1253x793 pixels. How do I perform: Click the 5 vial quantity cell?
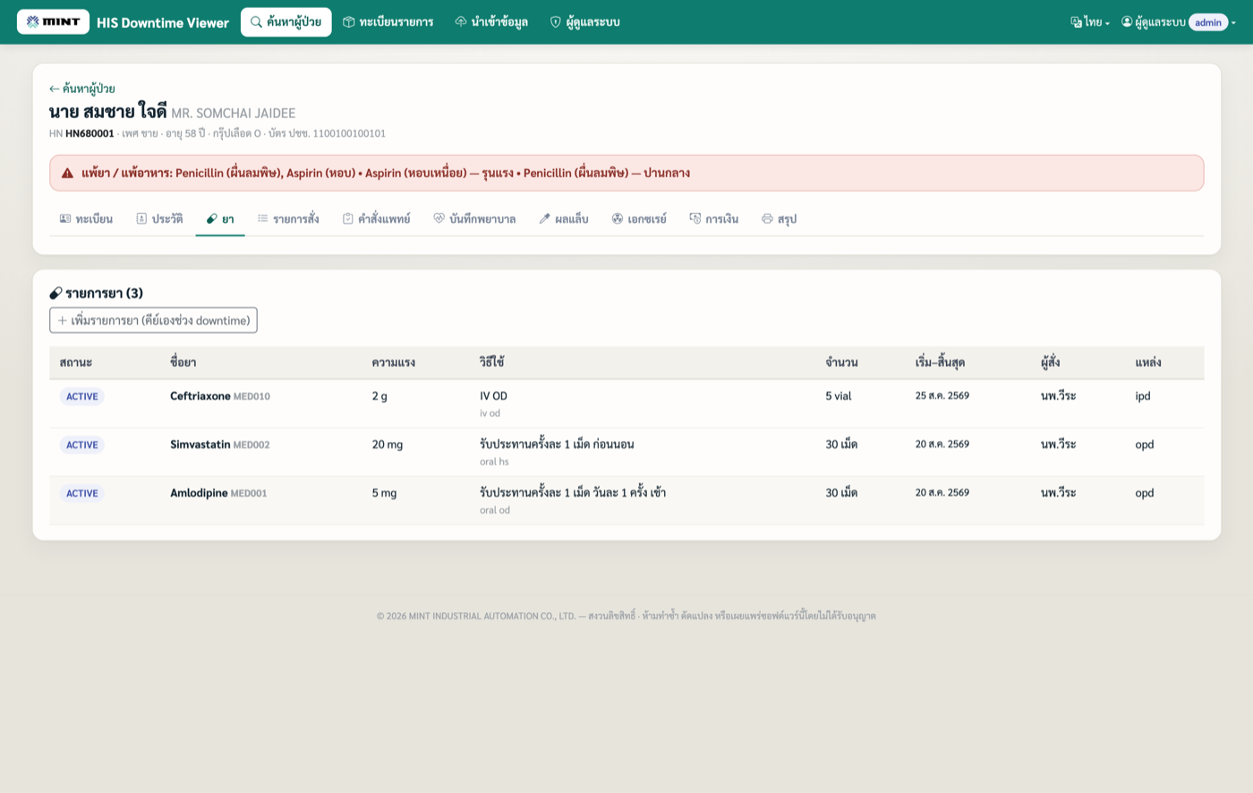pos(839,396)
